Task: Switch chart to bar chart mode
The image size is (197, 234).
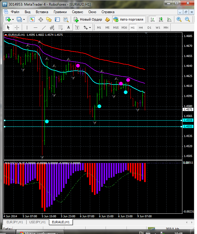Action: coord(152,20)
